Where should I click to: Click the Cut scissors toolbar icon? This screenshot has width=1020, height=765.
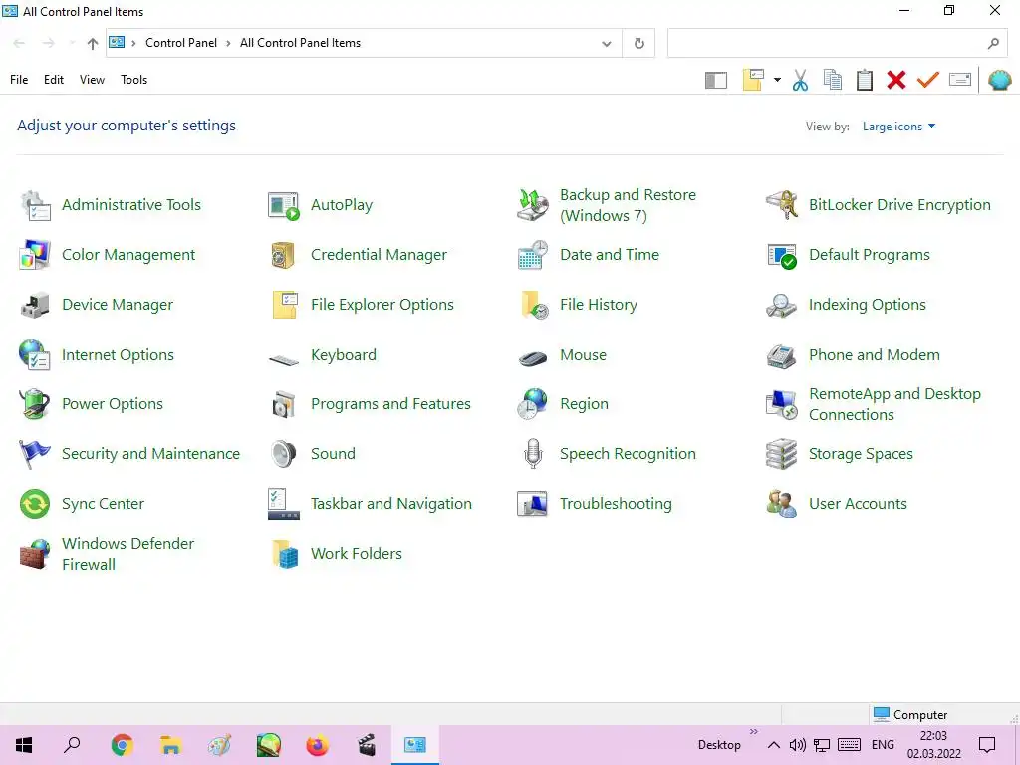click(800, 80)
